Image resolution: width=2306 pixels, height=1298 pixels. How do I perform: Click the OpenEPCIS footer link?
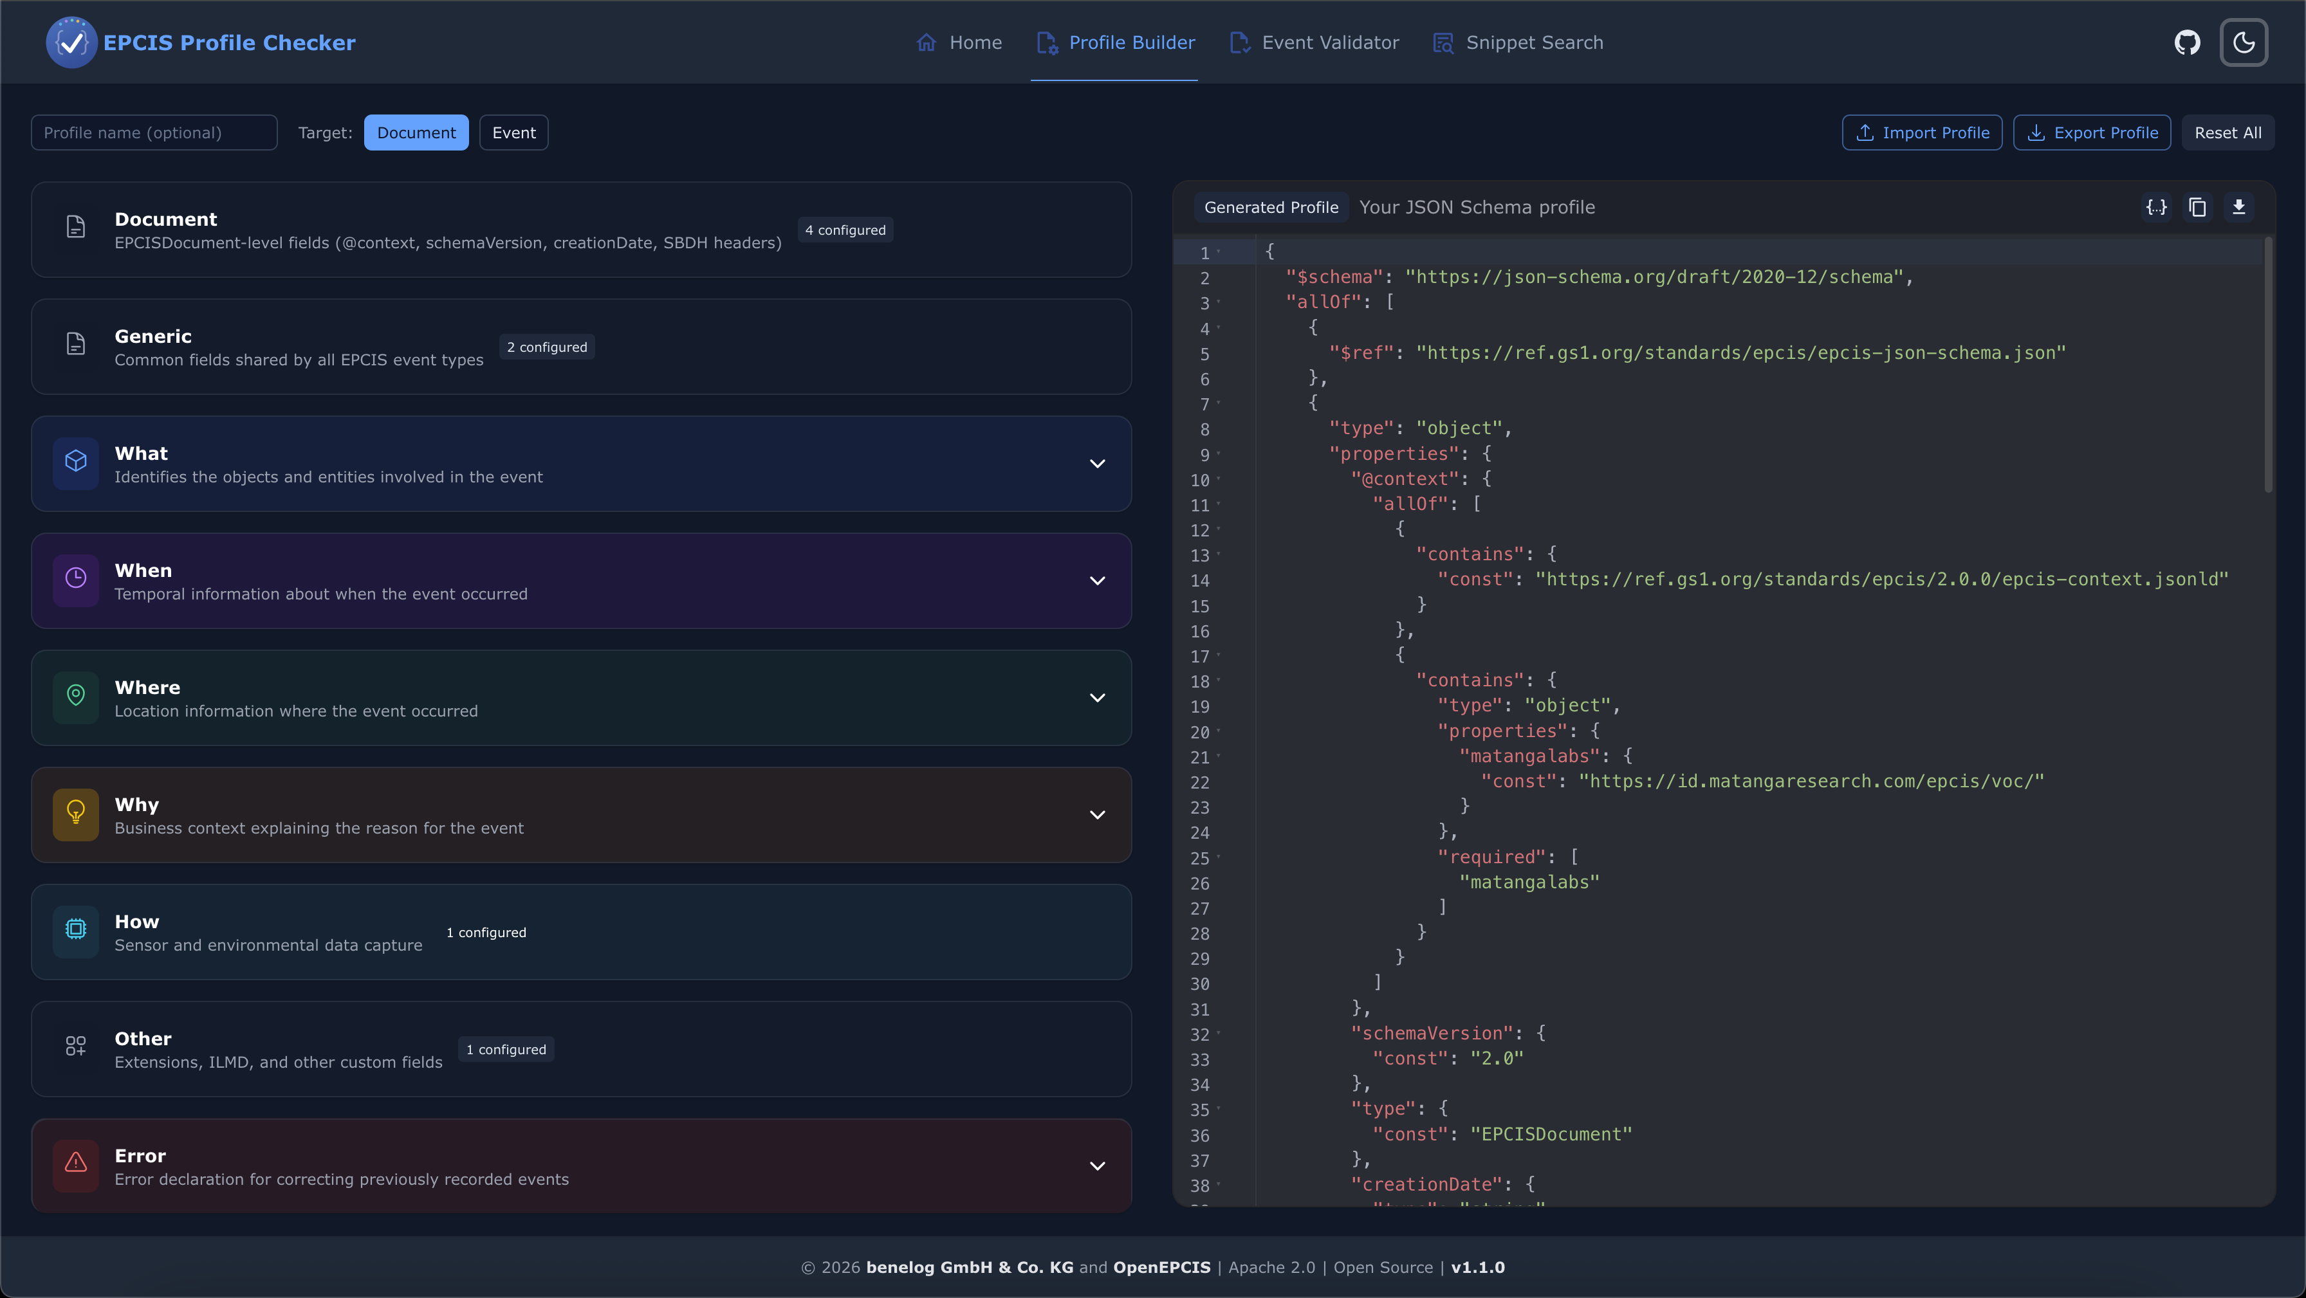pyautogui.click(x=1162, y=1268)
